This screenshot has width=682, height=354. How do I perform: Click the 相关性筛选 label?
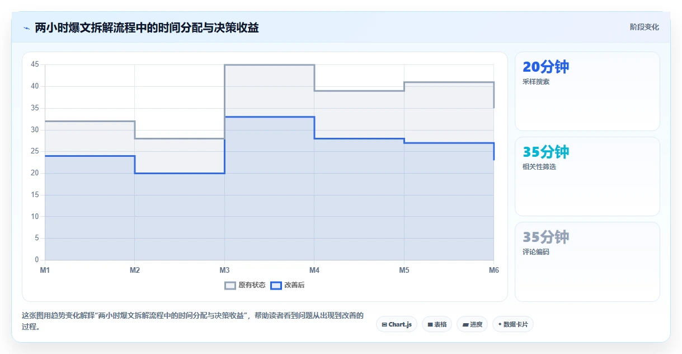click(539, 167)
